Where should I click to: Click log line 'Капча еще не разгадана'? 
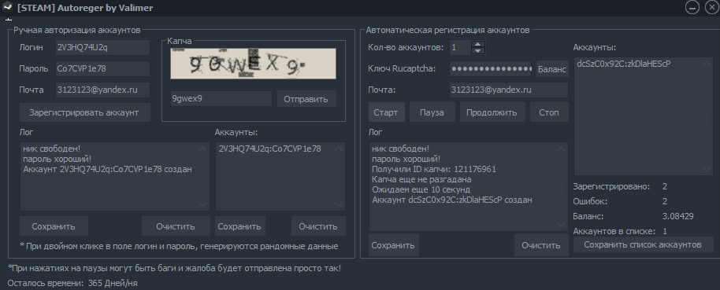tap(421, 179)
